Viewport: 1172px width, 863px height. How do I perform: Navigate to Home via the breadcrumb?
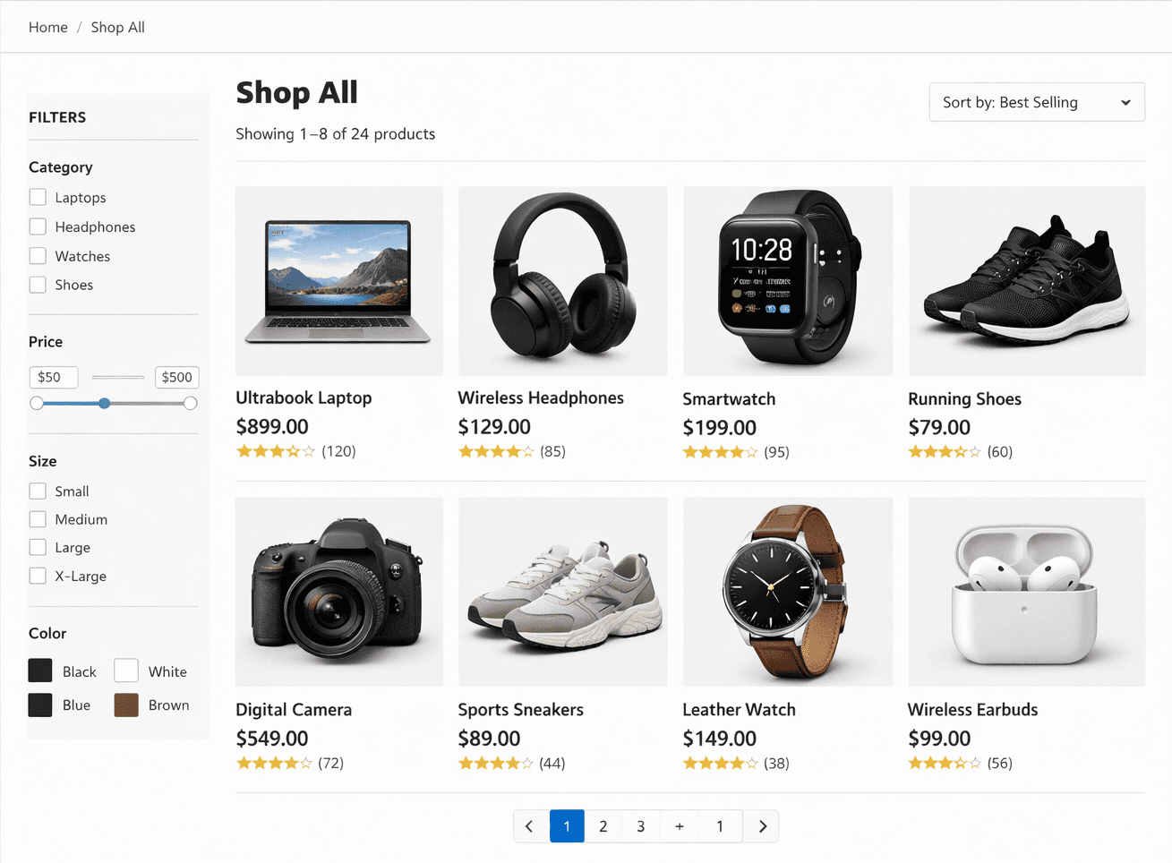(x=47, y=27)
